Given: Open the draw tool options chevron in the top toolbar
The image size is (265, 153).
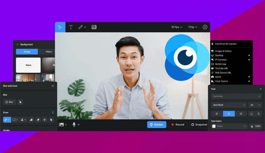Looking at the screenshot, I should (x=85, y=27).
